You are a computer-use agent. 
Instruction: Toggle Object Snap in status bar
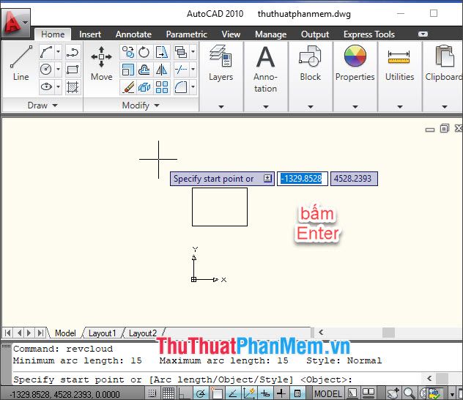point(217,393)
